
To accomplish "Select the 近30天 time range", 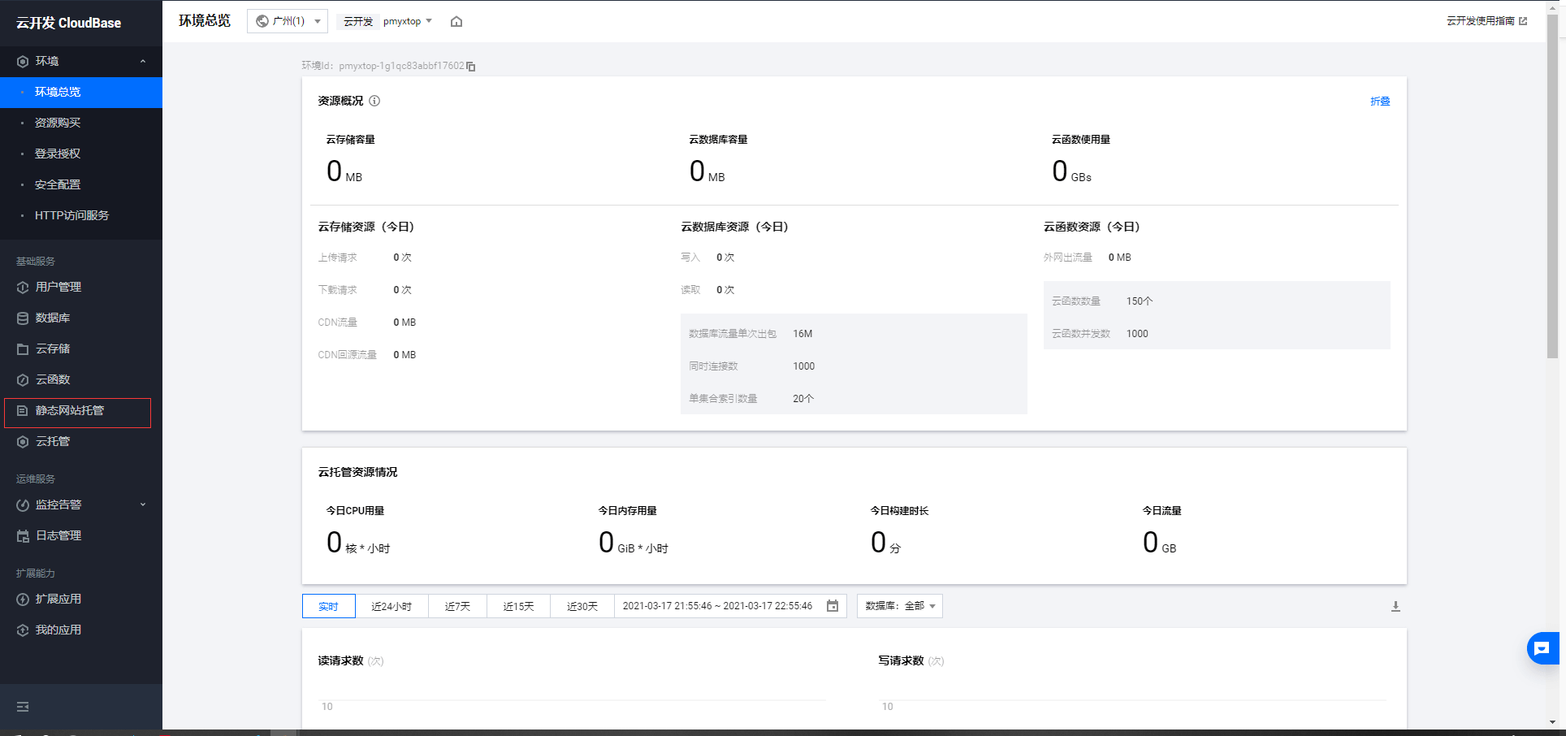I will click(582, 606).
